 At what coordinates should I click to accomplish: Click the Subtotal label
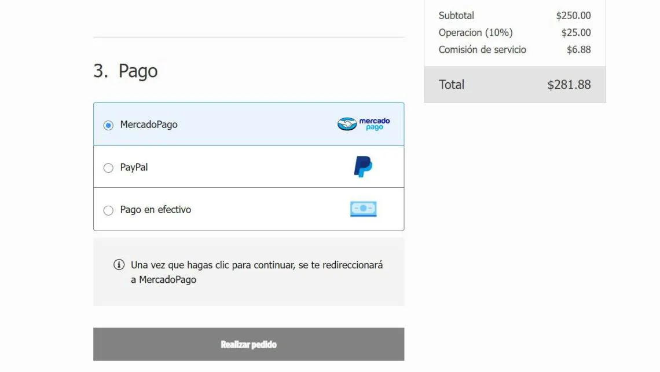[456, 16]
